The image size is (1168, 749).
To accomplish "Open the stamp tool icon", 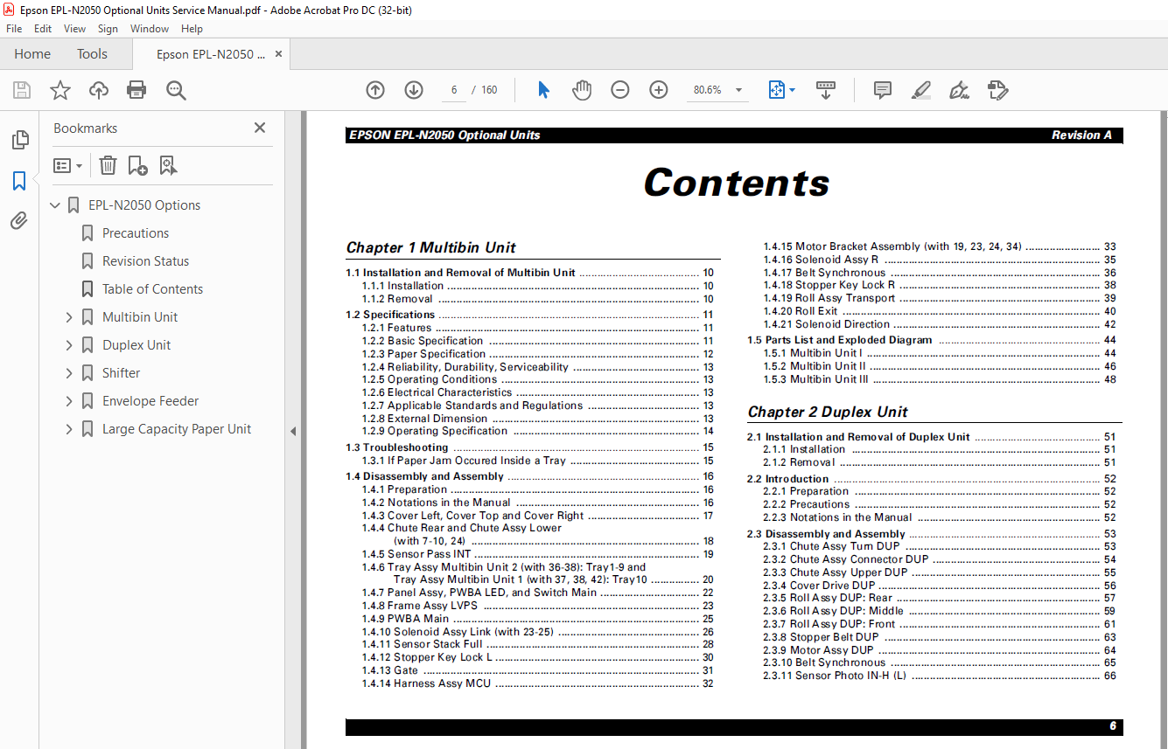I will [x=998, y=90].
